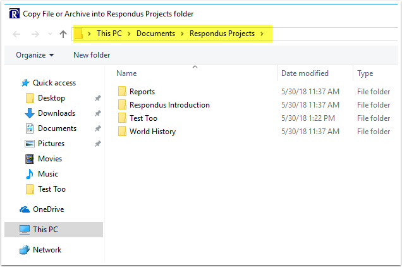Click the Respondus Introduction folder icon
The height and width of the screenshot is (267, 402).
pos(122,105)
